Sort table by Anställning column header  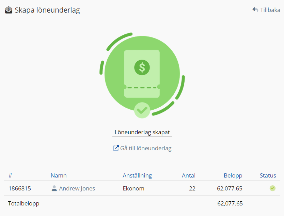[x=137, y=175]
